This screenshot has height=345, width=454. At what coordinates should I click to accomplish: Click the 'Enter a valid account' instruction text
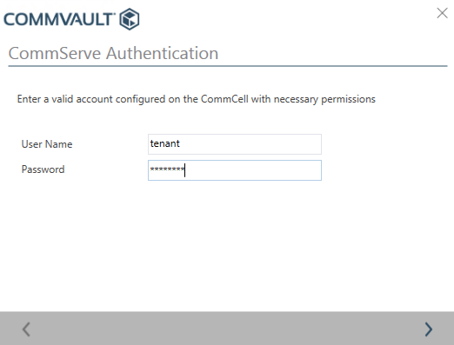click(197, 99)
